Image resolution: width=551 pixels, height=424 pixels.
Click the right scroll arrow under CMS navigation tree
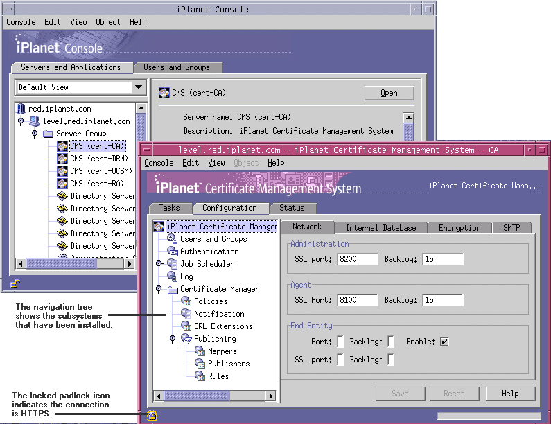pyautogui.click(x=270, y=396)
